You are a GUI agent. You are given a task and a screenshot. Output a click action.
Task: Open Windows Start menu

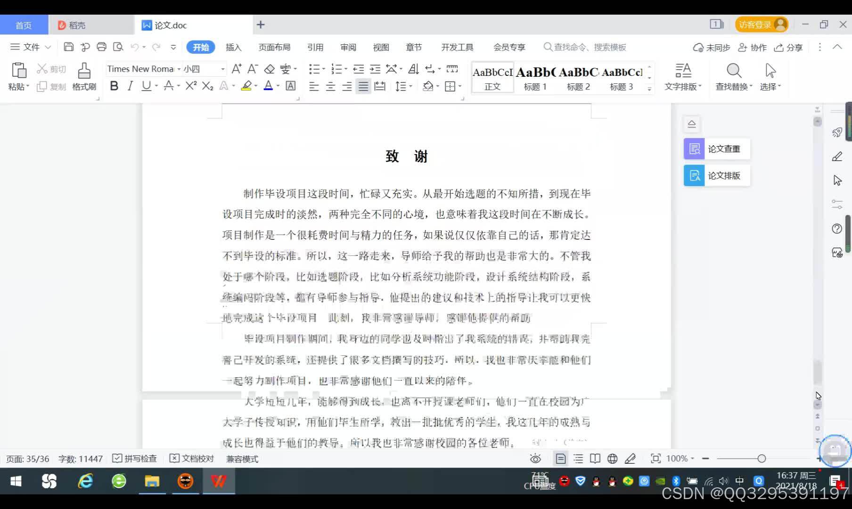(16, 481)
